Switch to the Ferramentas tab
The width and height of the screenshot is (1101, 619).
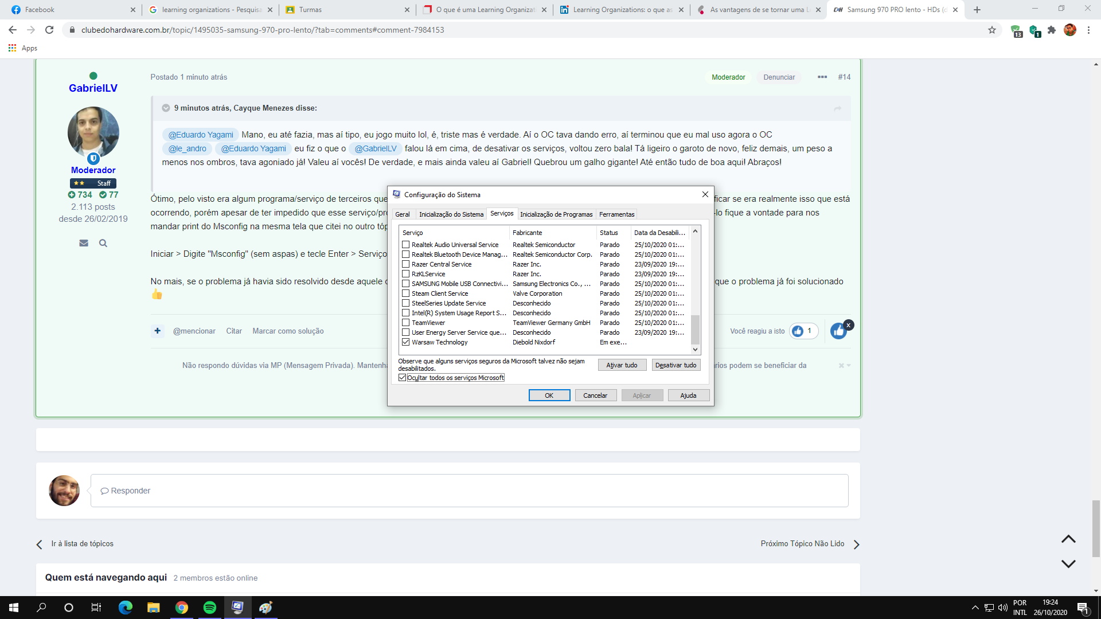pos(617,214)
